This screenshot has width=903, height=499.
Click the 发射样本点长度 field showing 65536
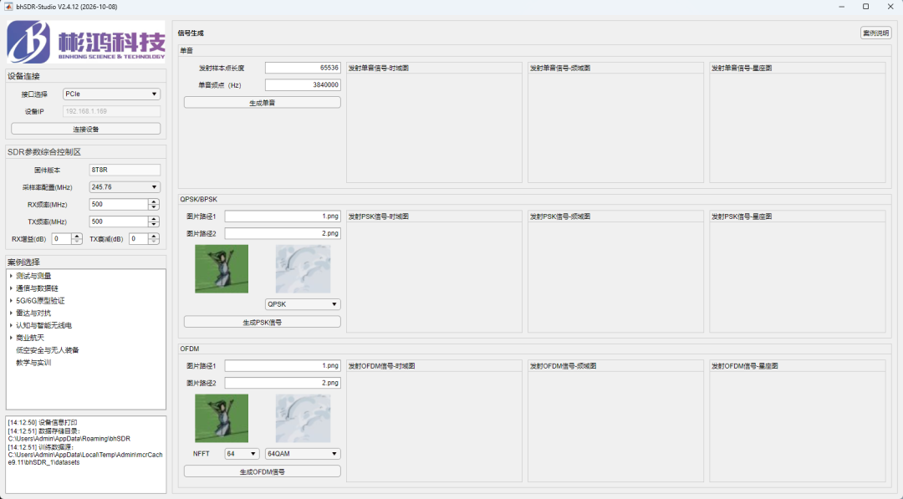click(x=303, y=68)
